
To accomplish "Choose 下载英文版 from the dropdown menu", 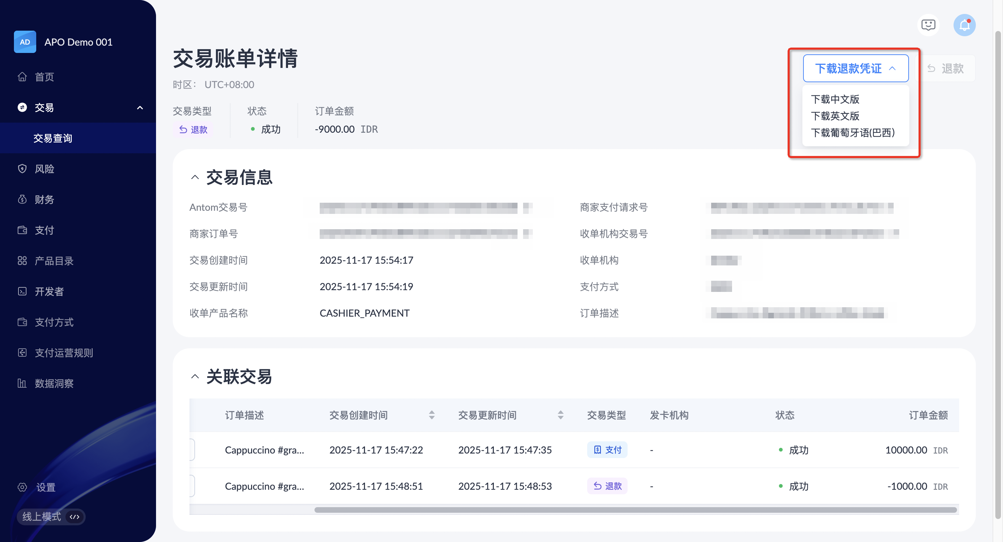I will tap(835, 116).
